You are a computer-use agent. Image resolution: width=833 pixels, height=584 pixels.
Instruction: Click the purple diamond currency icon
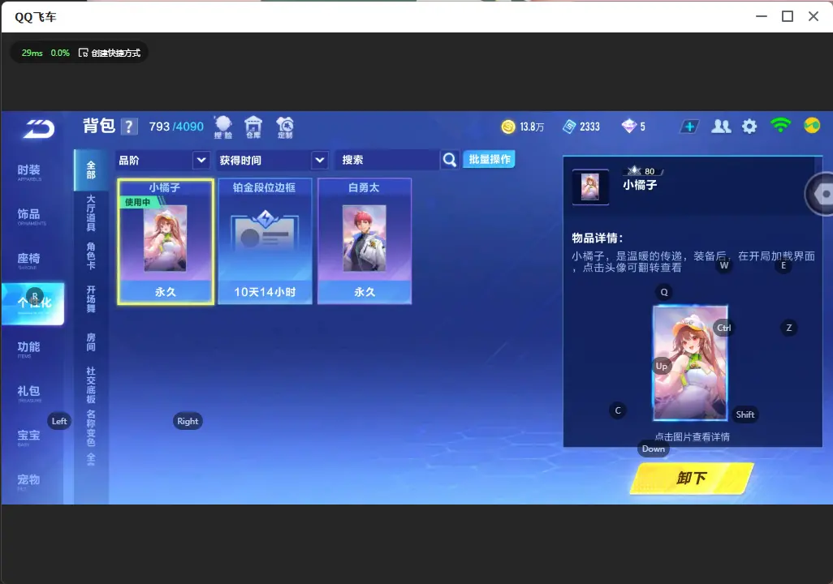pos(629,127)
